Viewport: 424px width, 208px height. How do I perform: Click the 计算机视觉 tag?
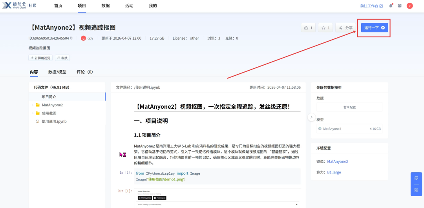pyautogui.click(x=40, y=58)
